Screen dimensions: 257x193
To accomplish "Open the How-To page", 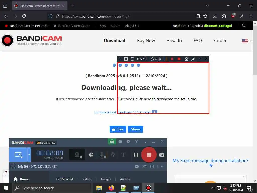I will click(174, 40).
